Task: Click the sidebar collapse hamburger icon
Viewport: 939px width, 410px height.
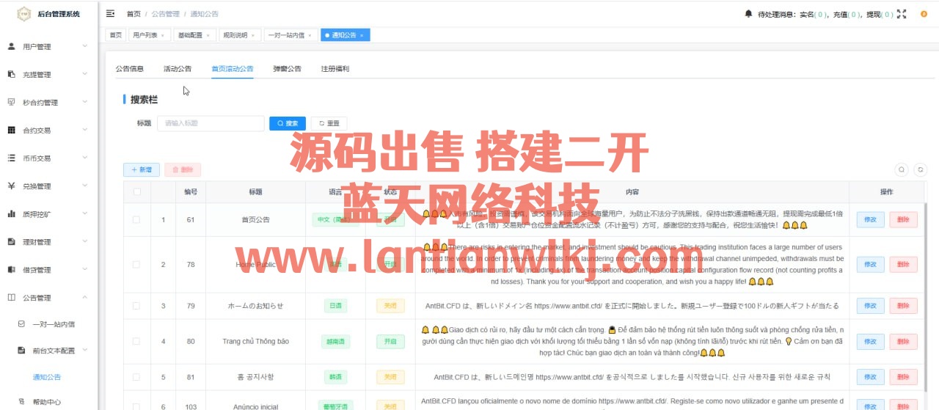Action: (110, 14)
